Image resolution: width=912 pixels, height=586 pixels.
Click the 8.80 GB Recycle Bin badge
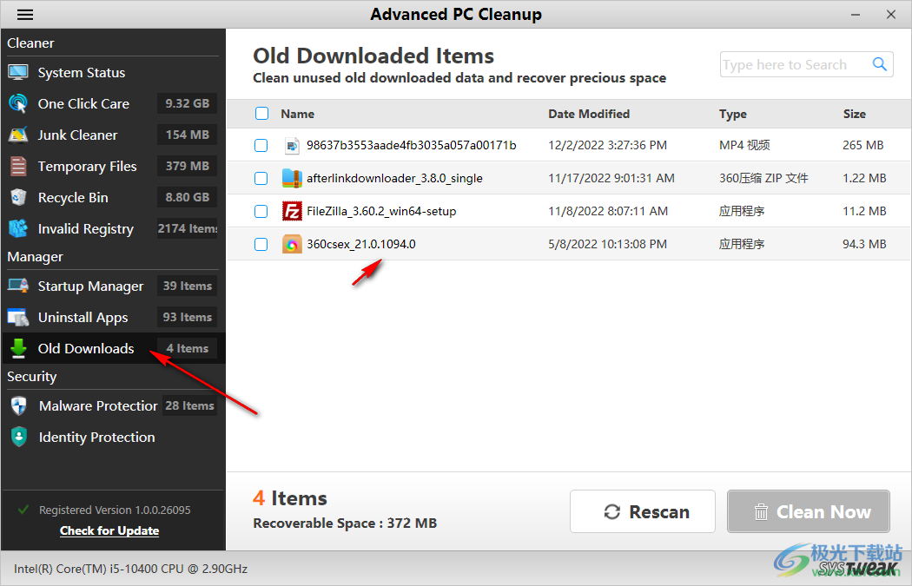188,198
